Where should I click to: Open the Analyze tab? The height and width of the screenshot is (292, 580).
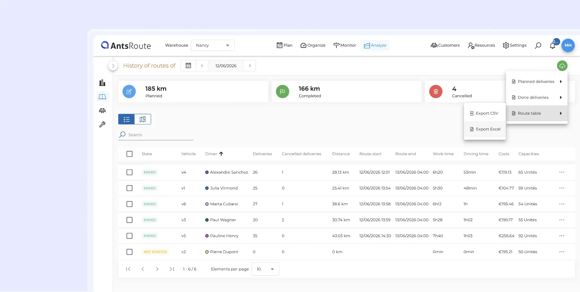tap(375, 45)
